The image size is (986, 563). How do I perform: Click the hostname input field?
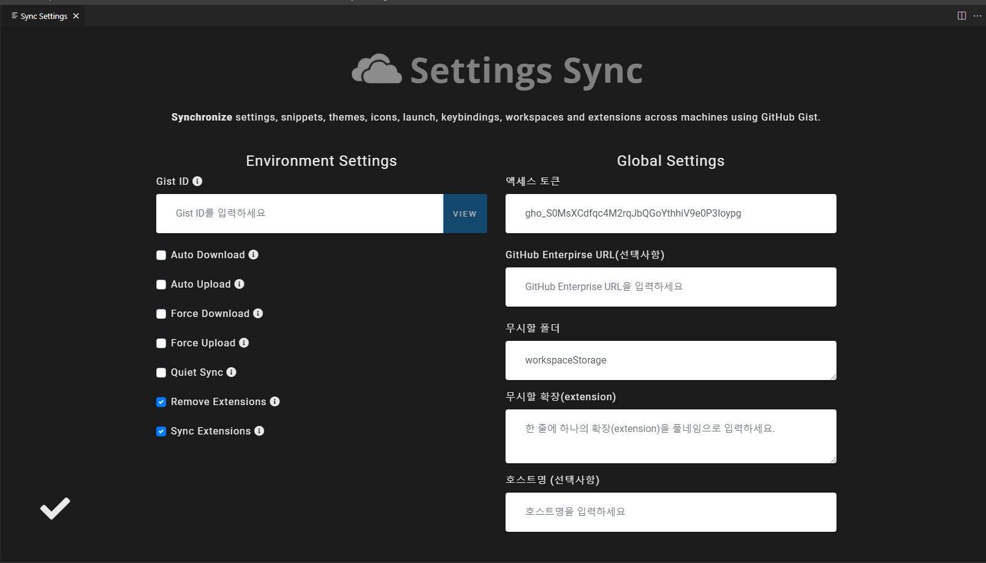[x=671, y=512]
